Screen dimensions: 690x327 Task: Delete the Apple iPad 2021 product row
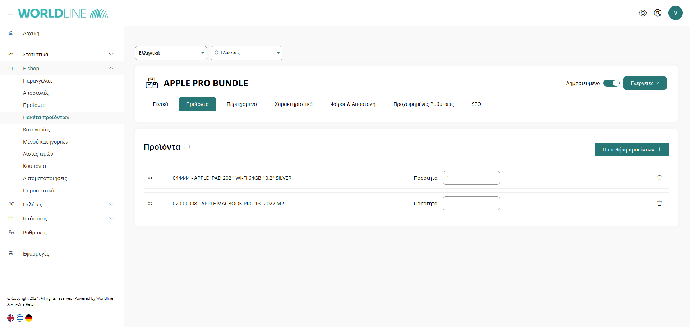(x=659, y=178)
